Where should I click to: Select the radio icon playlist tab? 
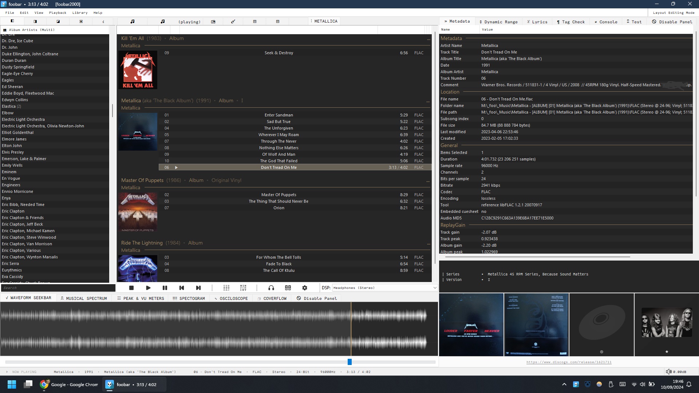click(213, 22)
